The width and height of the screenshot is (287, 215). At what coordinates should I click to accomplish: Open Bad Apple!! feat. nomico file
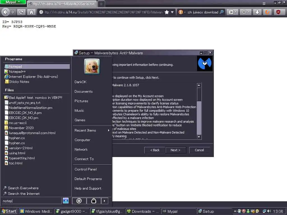coord(37,98)
